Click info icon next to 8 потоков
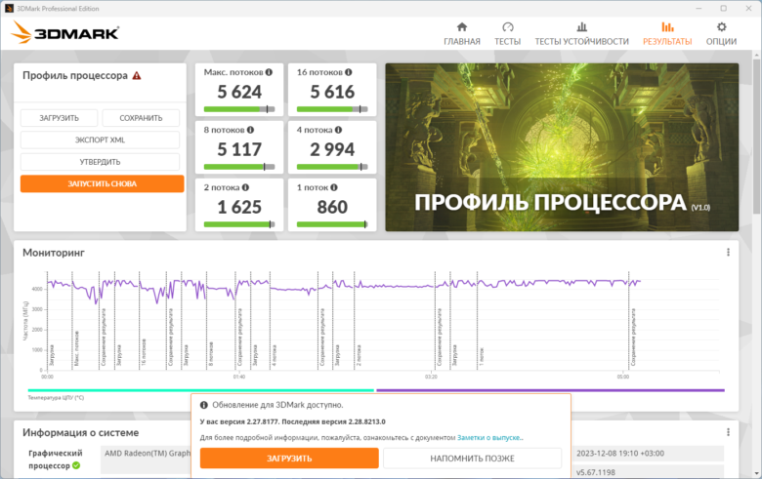This screenshot has width=762, height=479. tap(250, 130)
